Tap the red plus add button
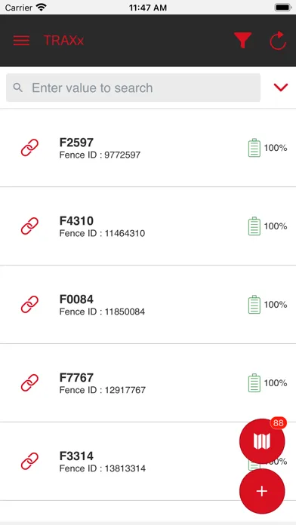296x525 pixels. 262,491
